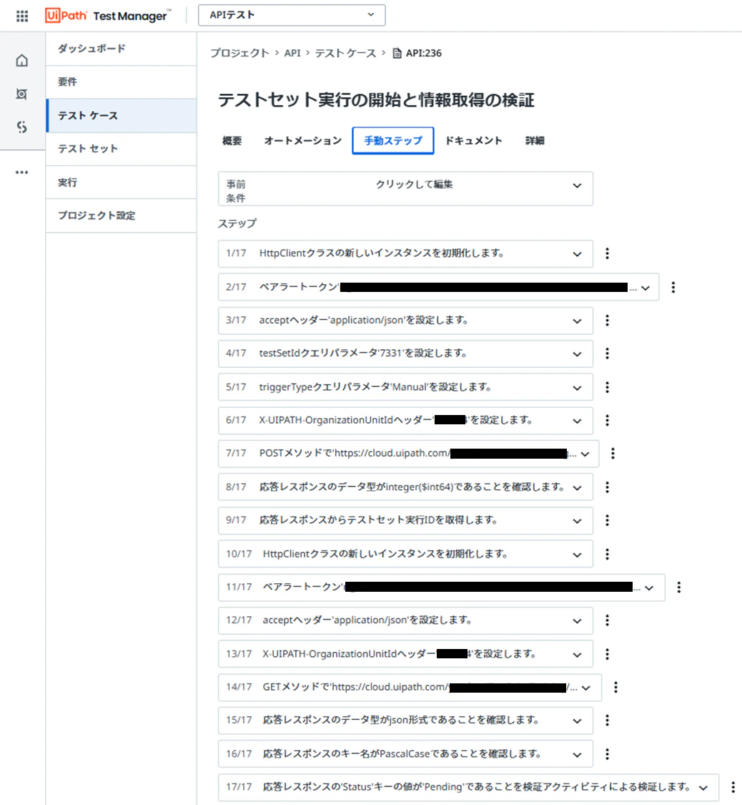
Task: Expand step 4/17 testSetId chevron
Action: pyautogui.click(x=577, y=354)
